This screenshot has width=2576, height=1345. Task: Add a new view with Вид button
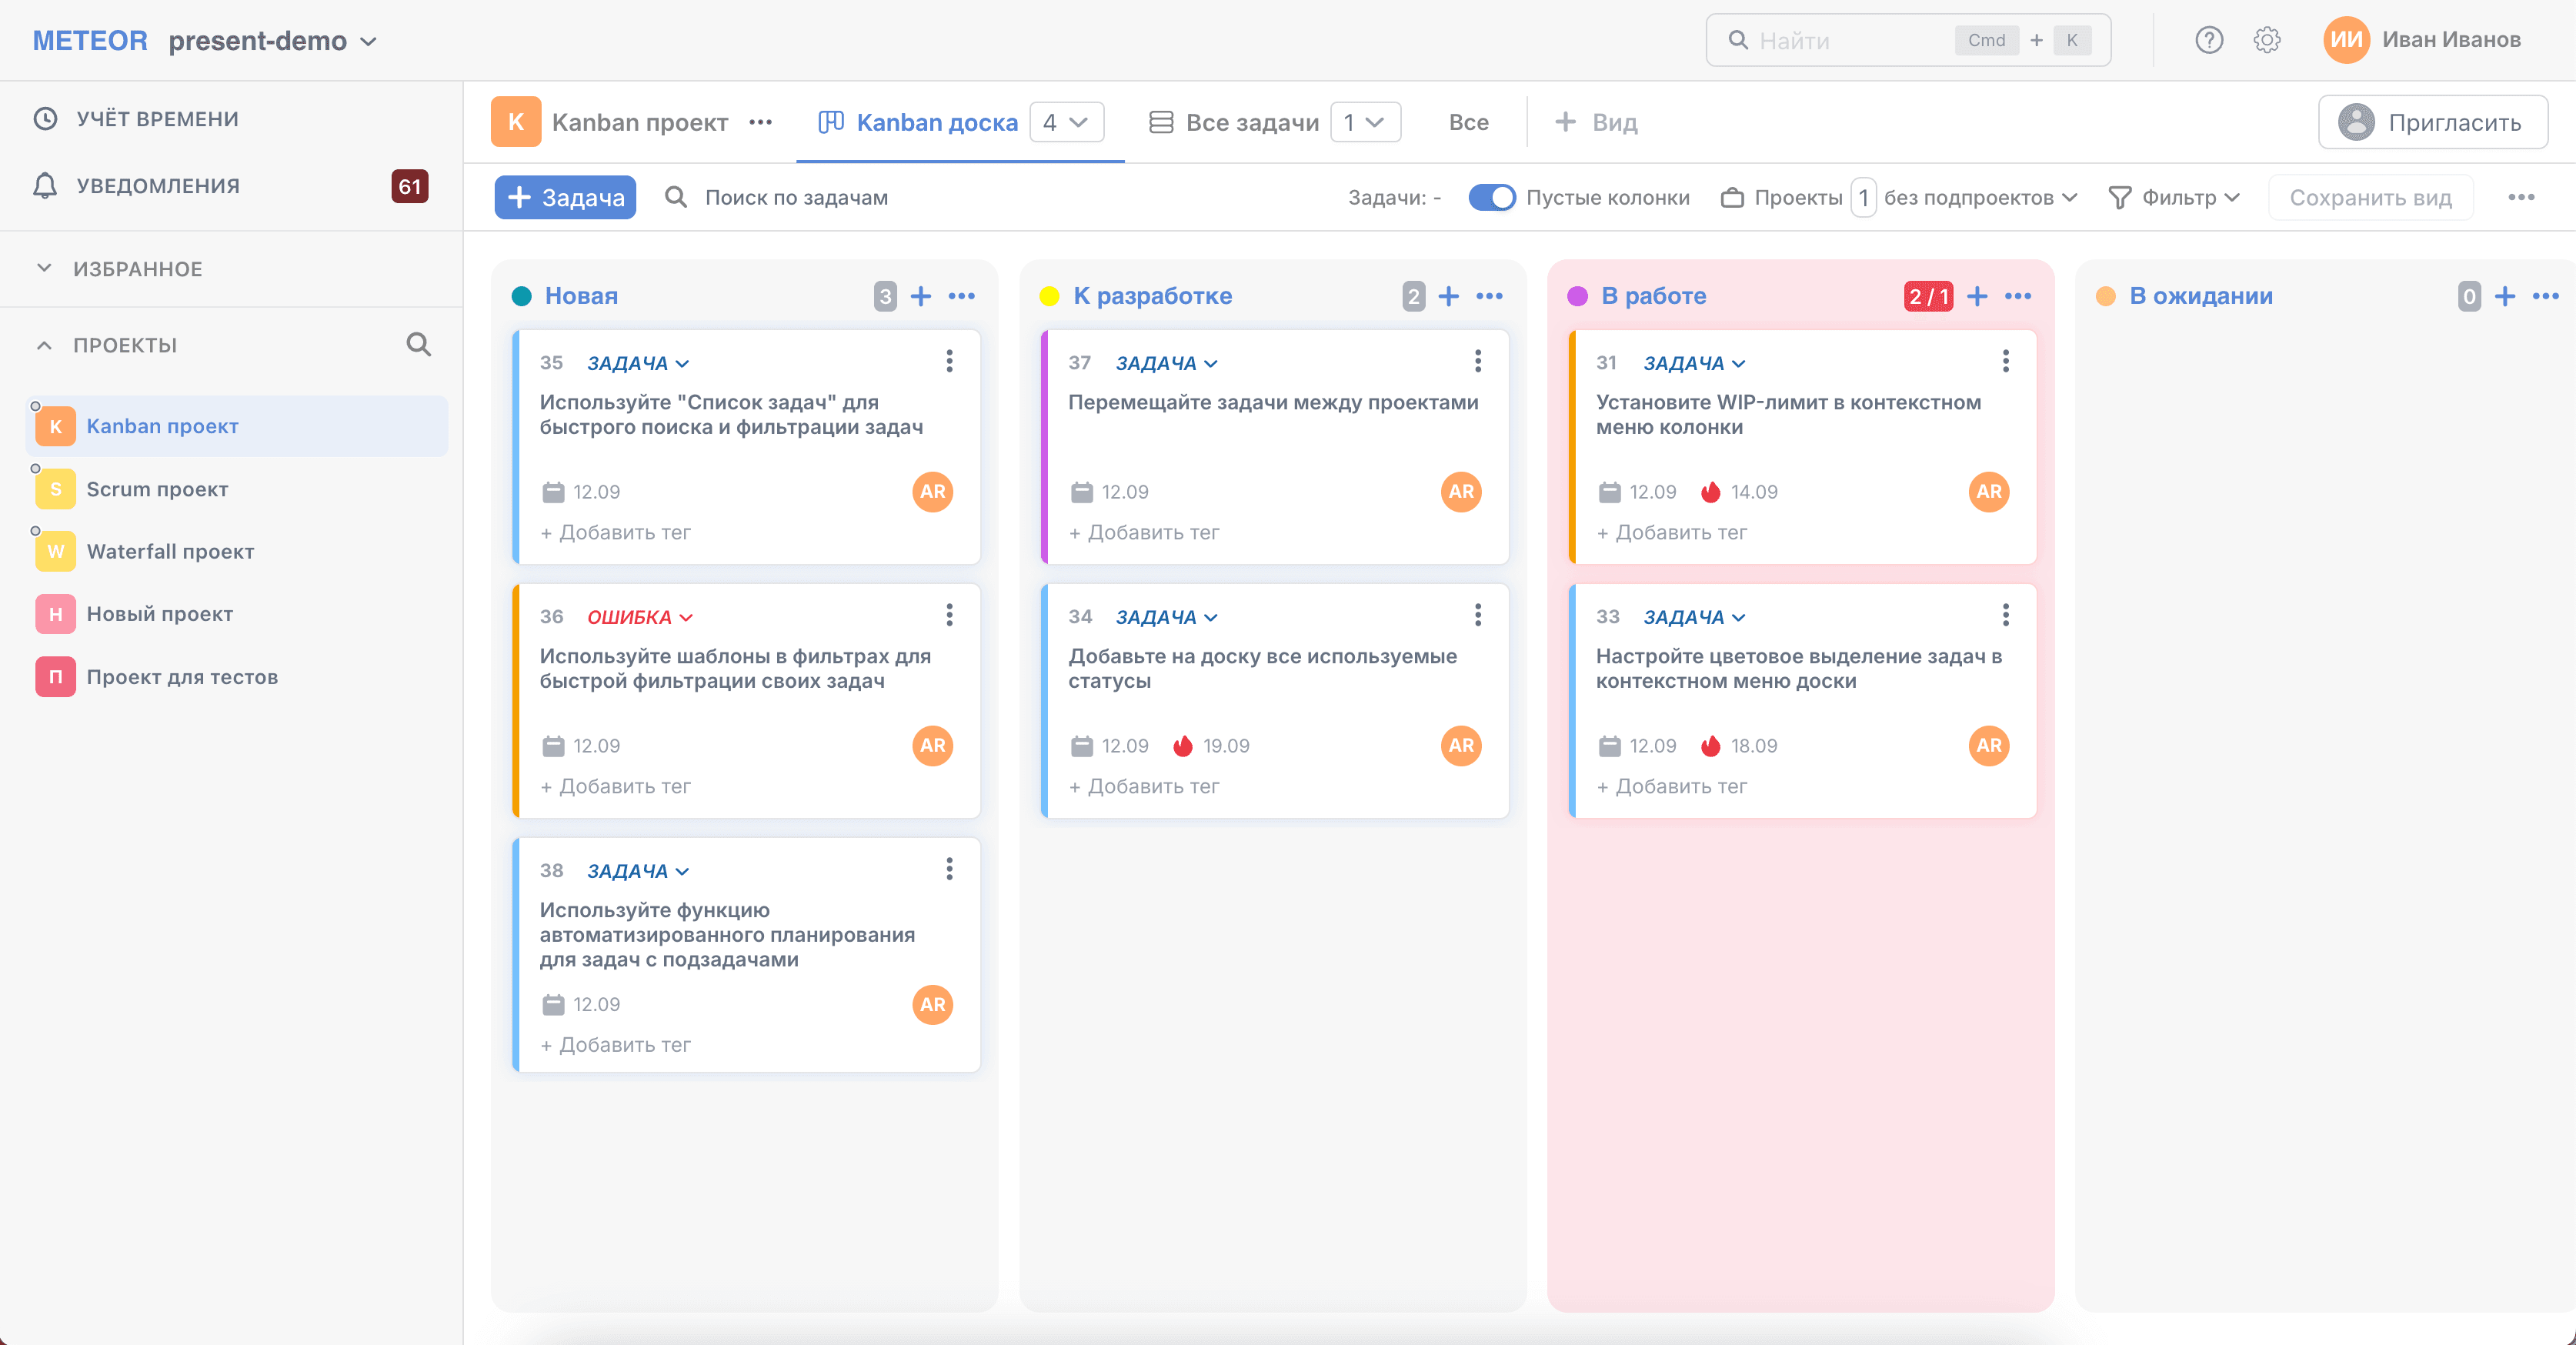(1597, 122)
